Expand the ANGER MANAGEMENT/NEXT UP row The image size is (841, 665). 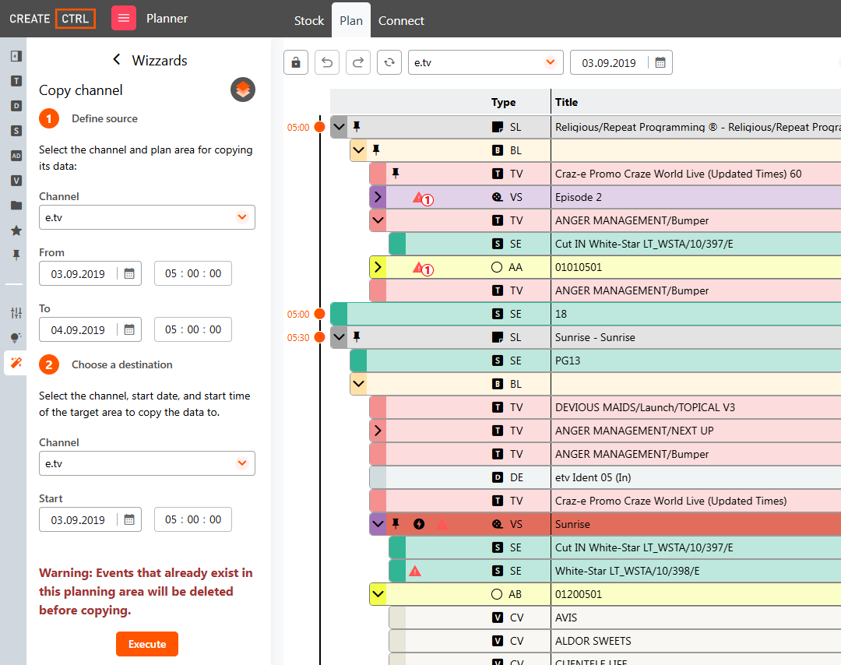tap(378, 431)
